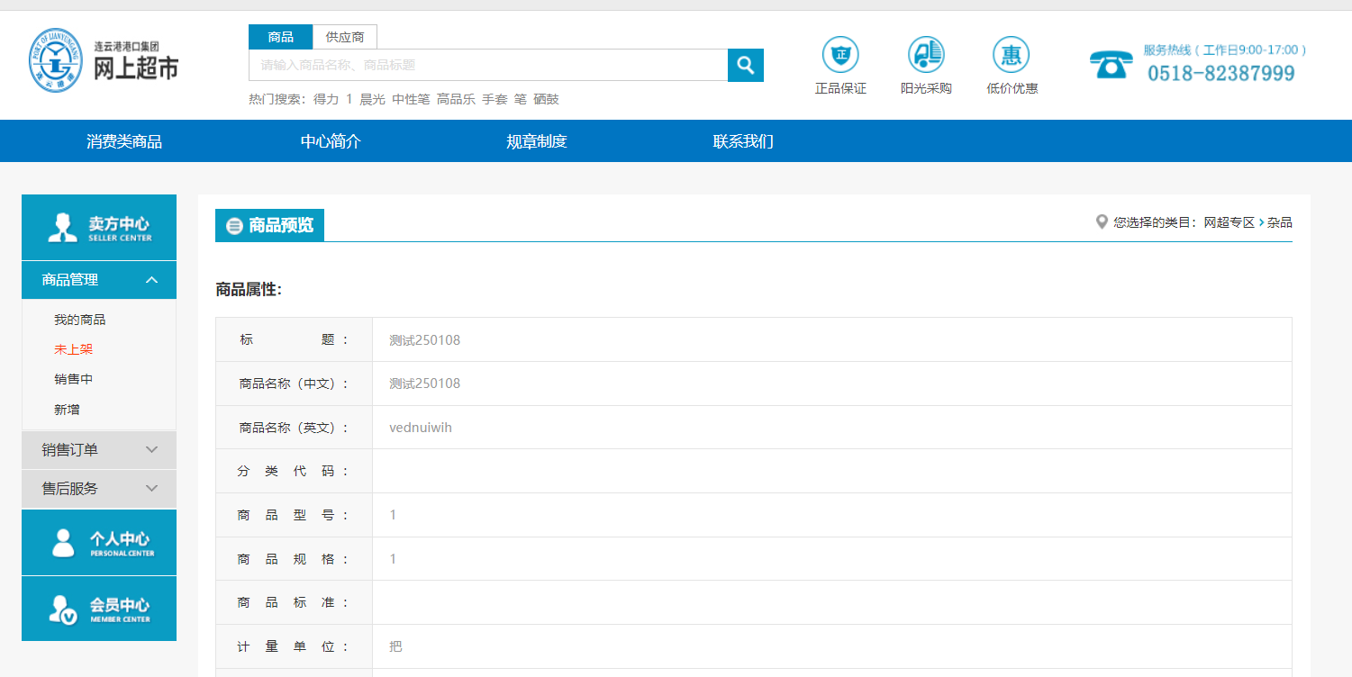Click the 正品保证 shield icon
Viewport: 1352px width, 677px height.
click(839, 55)
